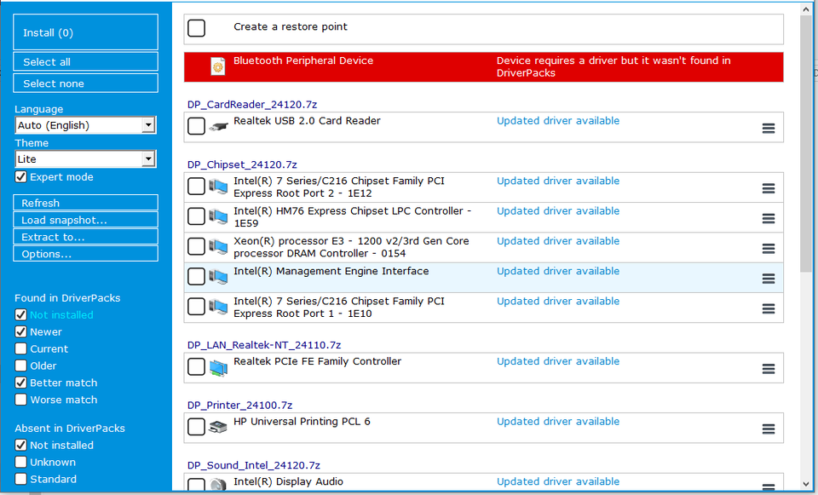The image size is (818, 495).
Task: Disable the Expert mode checkbox
Action: [20, 177]
